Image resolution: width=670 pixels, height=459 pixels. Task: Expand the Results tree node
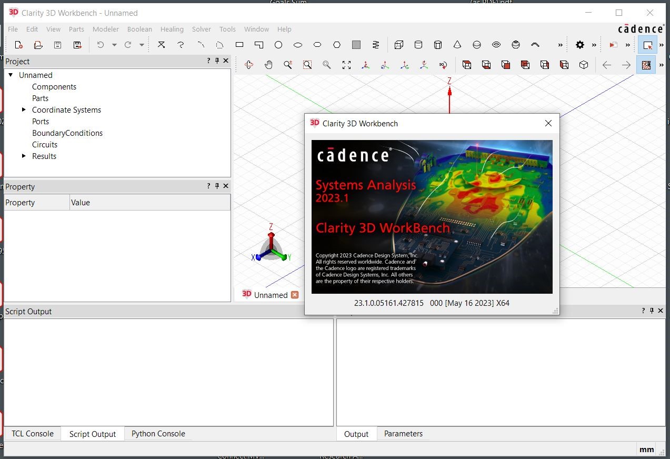coord(24,156)
